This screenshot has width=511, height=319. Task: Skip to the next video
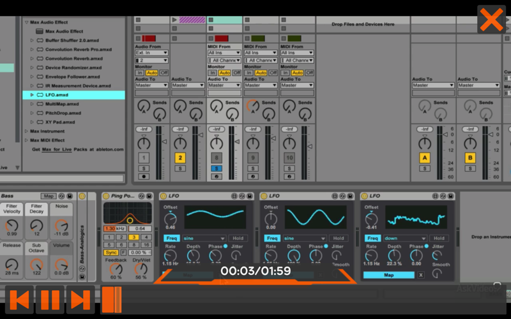(80, 299)
